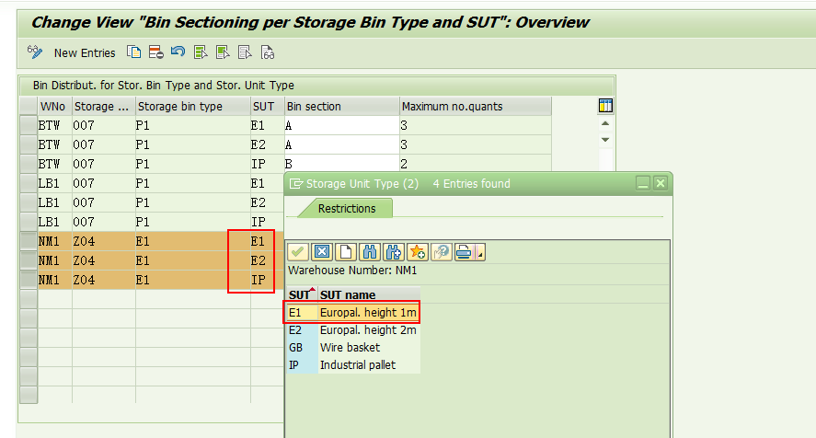The height and width of the screenshot is (438, 816).
Task: Click New Entries button
Action: pos(85,53)
